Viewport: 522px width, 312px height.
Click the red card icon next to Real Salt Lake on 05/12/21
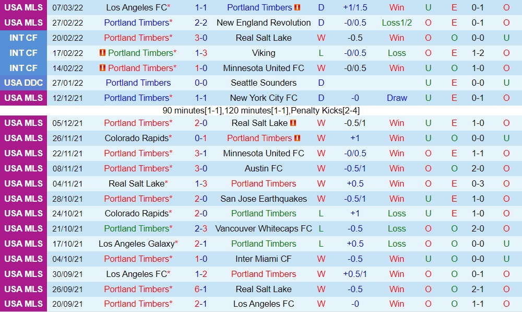coord(293,123)
